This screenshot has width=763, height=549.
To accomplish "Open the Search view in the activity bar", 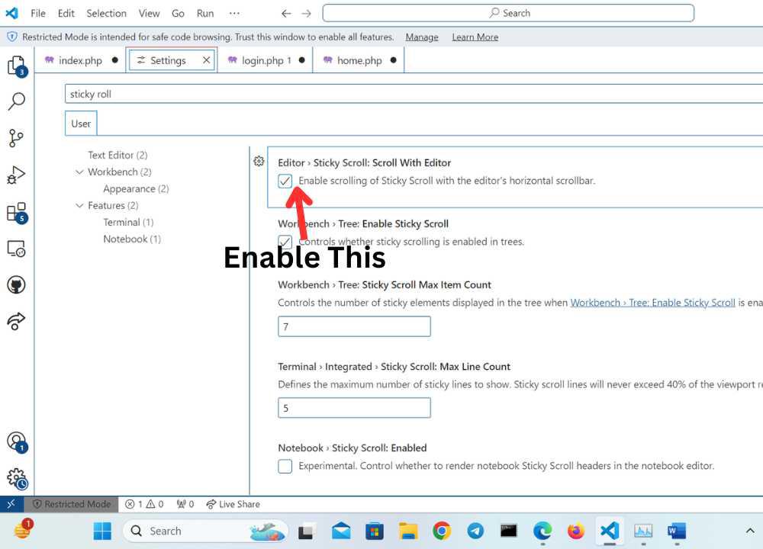I will pos(17,100).
